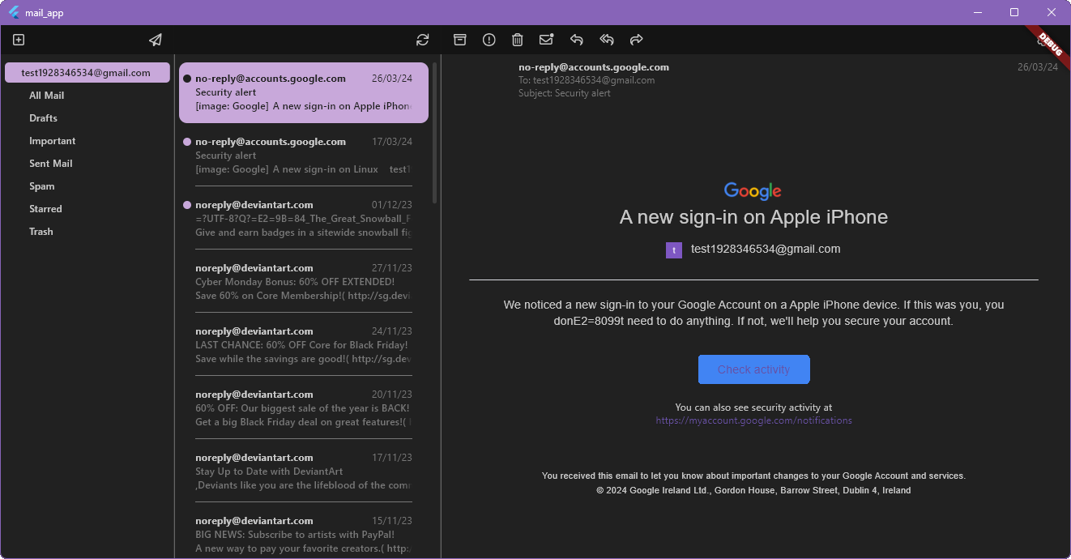Image resolution: width=1071 pixels, height=559 pixels.
Task: Open the Starred folder
Action: coord(45,209)
